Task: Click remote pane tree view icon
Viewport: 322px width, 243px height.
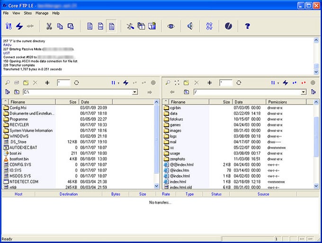Action: [x=313, y=92]
